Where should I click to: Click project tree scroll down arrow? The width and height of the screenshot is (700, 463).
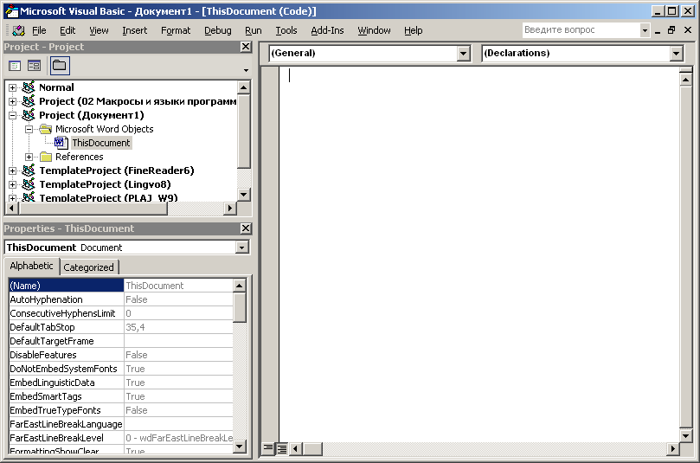pyautogui.click(x=244, y=194)
